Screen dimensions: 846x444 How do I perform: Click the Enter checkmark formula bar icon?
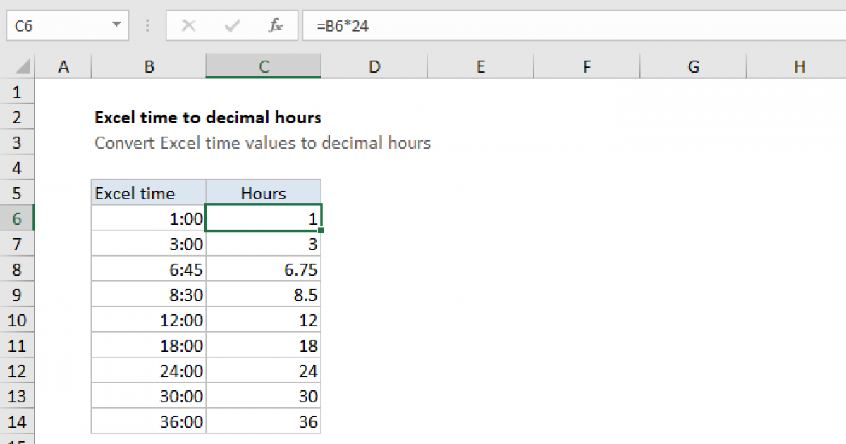[232, 26]
